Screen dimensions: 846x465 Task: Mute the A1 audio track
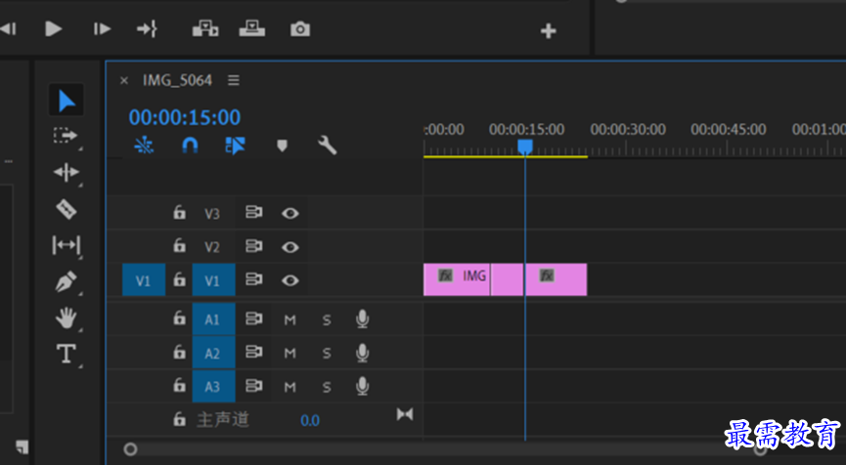click(x=289, y=320)
